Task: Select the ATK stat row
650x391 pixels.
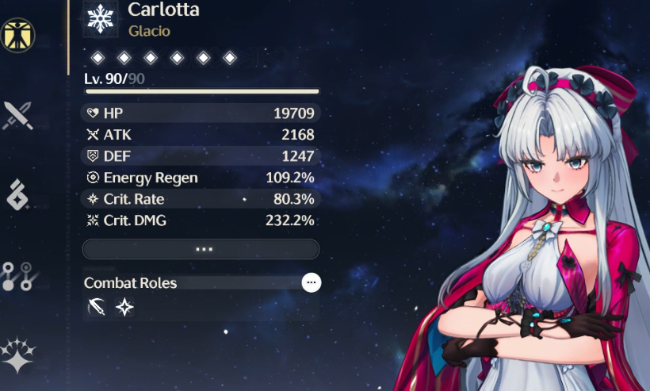Action: point(201,135)
